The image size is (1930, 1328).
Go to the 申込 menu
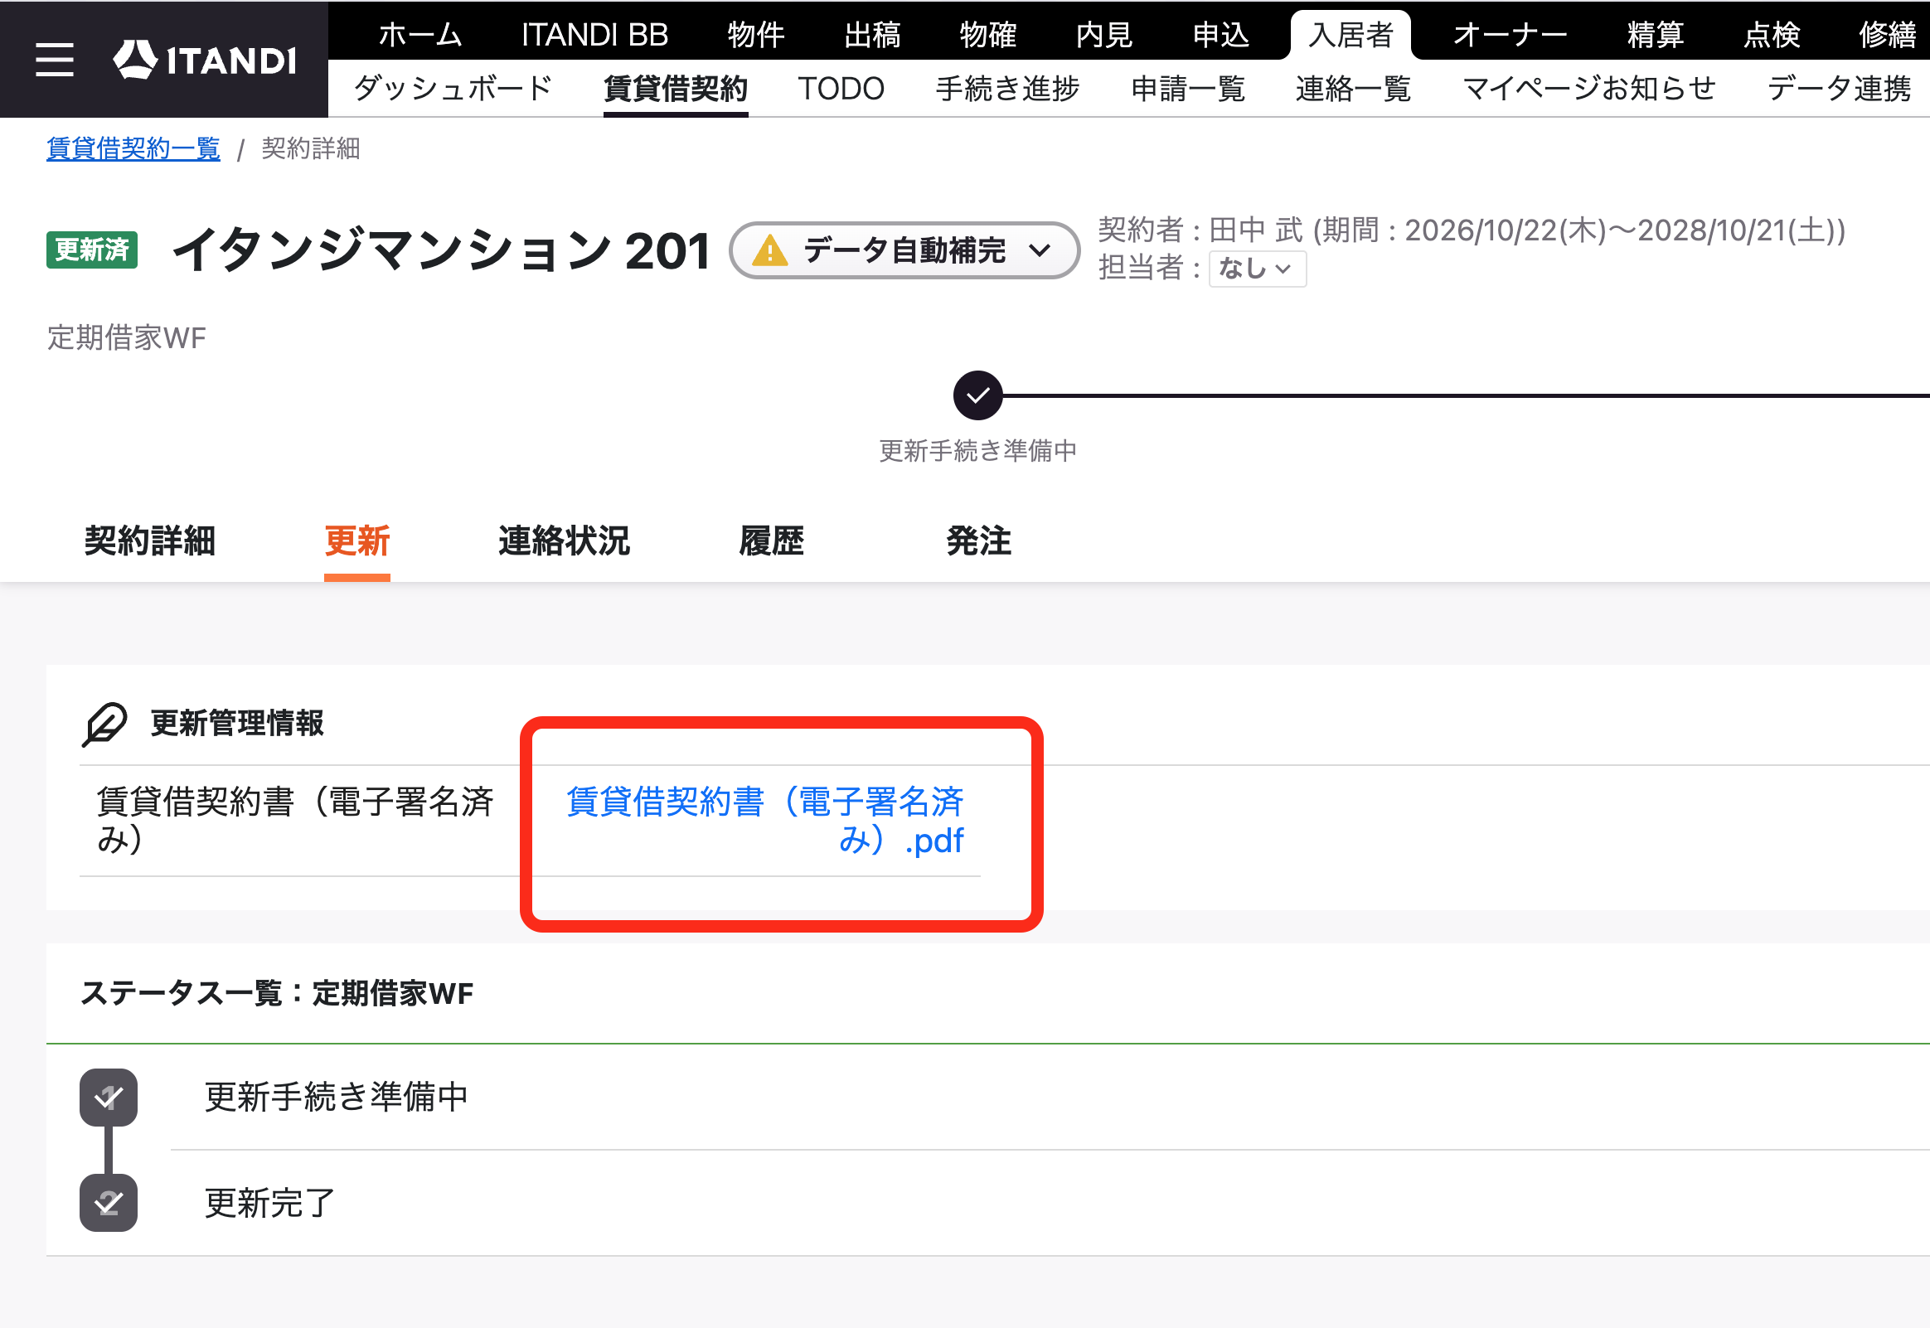pyautogui.click(x=1220, y=35)
